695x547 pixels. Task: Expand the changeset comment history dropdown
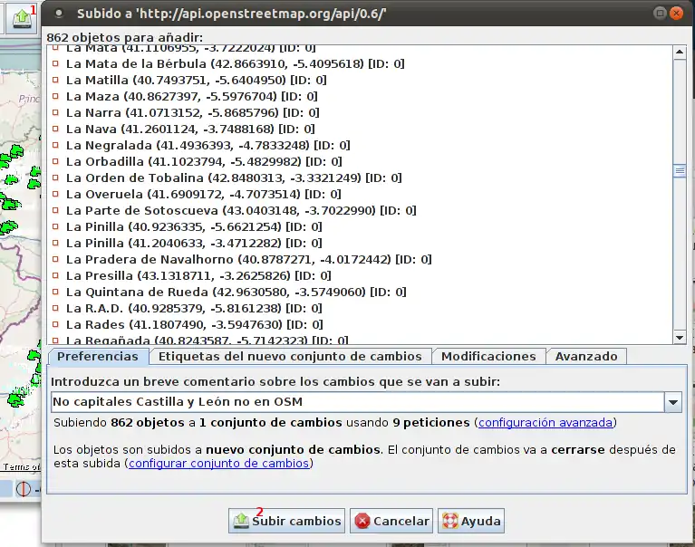[673, 401]
